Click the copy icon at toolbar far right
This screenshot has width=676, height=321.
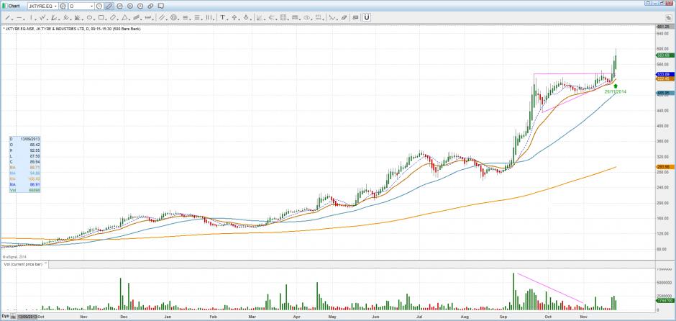tap(668, 18)
